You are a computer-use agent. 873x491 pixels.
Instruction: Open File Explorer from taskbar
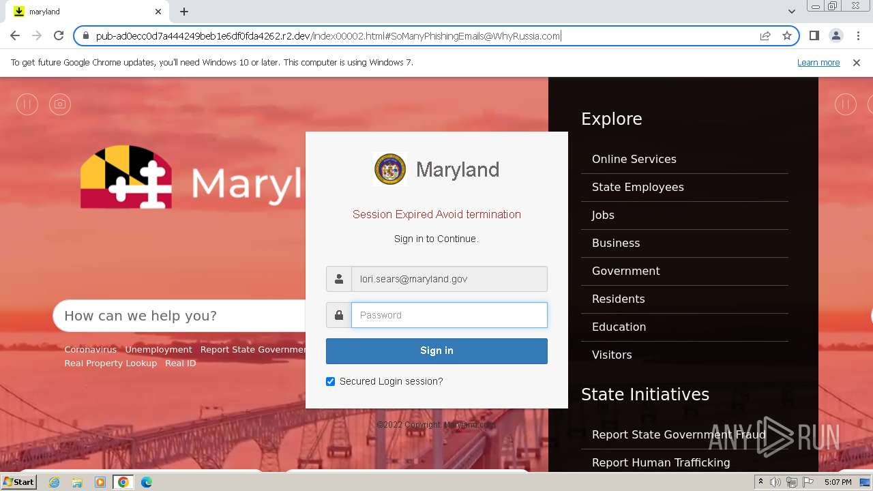pyautogui.click(x=77, y=482)
